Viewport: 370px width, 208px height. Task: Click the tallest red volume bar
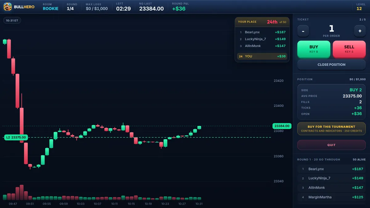22,192
